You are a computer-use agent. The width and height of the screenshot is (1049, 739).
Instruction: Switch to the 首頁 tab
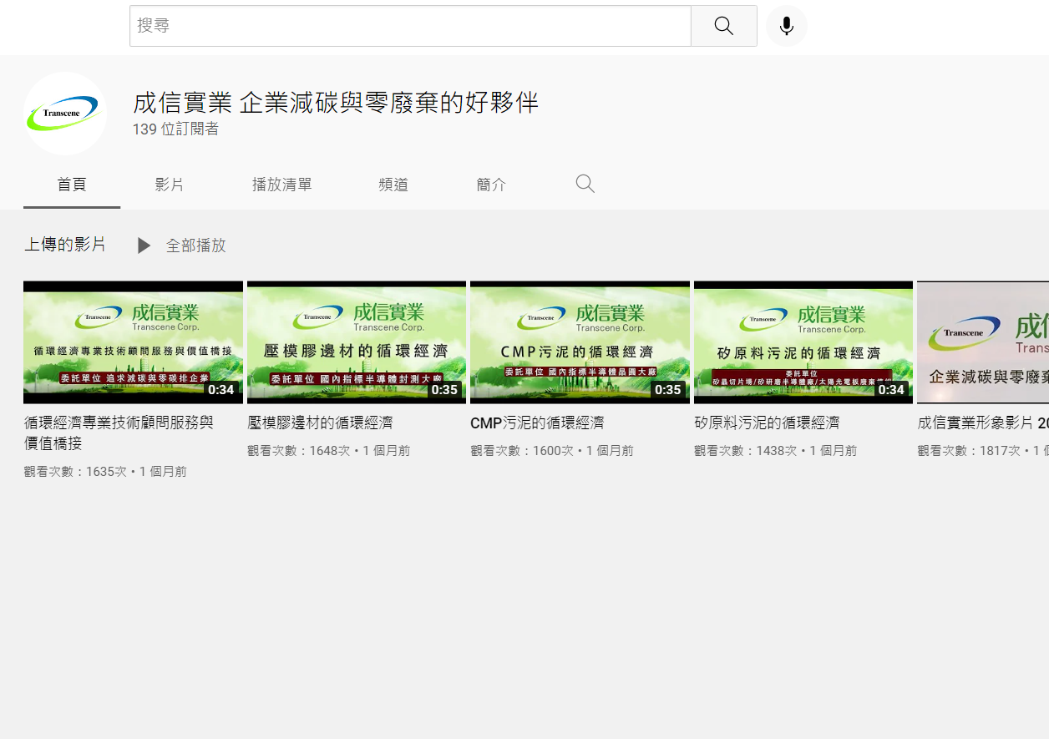[72, 185]
